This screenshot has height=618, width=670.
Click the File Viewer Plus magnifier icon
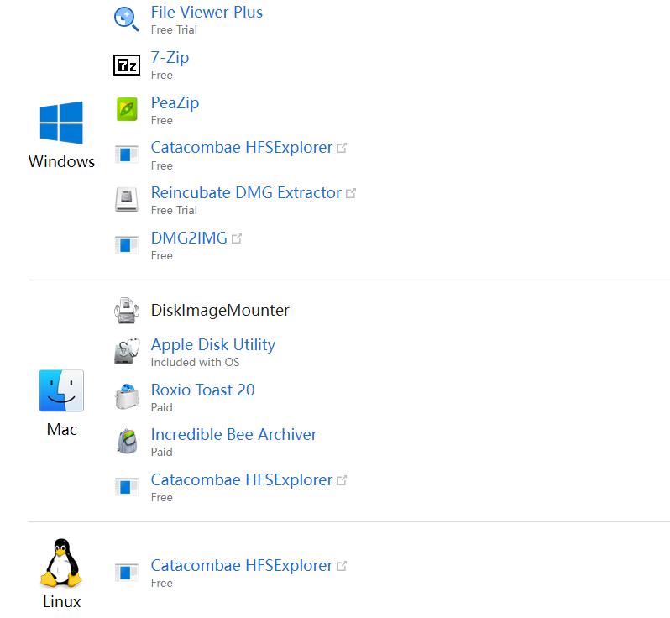tap(127, 19)
